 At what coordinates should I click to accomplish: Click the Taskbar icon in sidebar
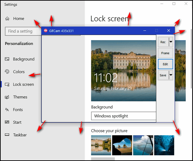click(x=7, y=135)
